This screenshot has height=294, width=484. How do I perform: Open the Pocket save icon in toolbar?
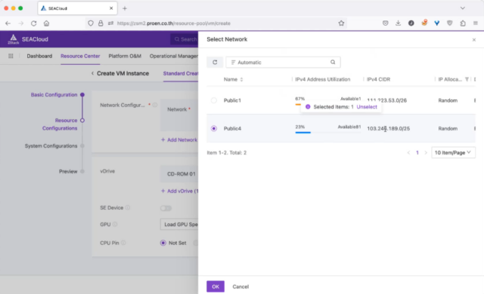[x=385, y=23]
